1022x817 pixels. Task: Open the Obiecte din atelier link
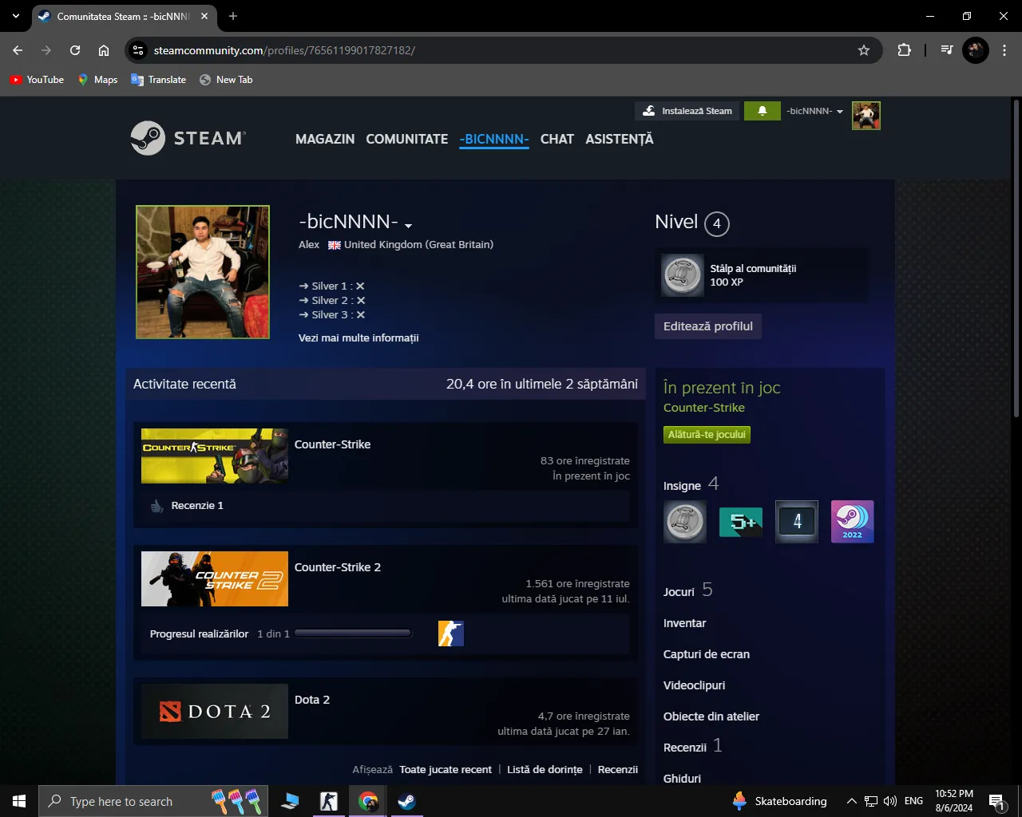[x=711, y=716]
